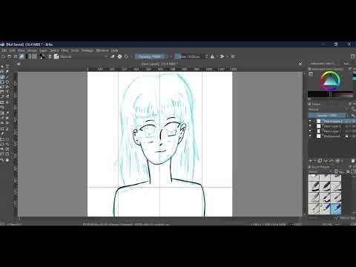Viewport: 356px width, 267px height.
Task: Select the Freehand Brush tool
Action: coord(2,76)
